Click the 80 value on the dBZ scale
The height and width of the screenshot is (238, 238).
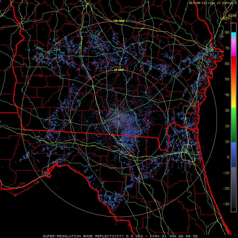[x=227, y=33]
